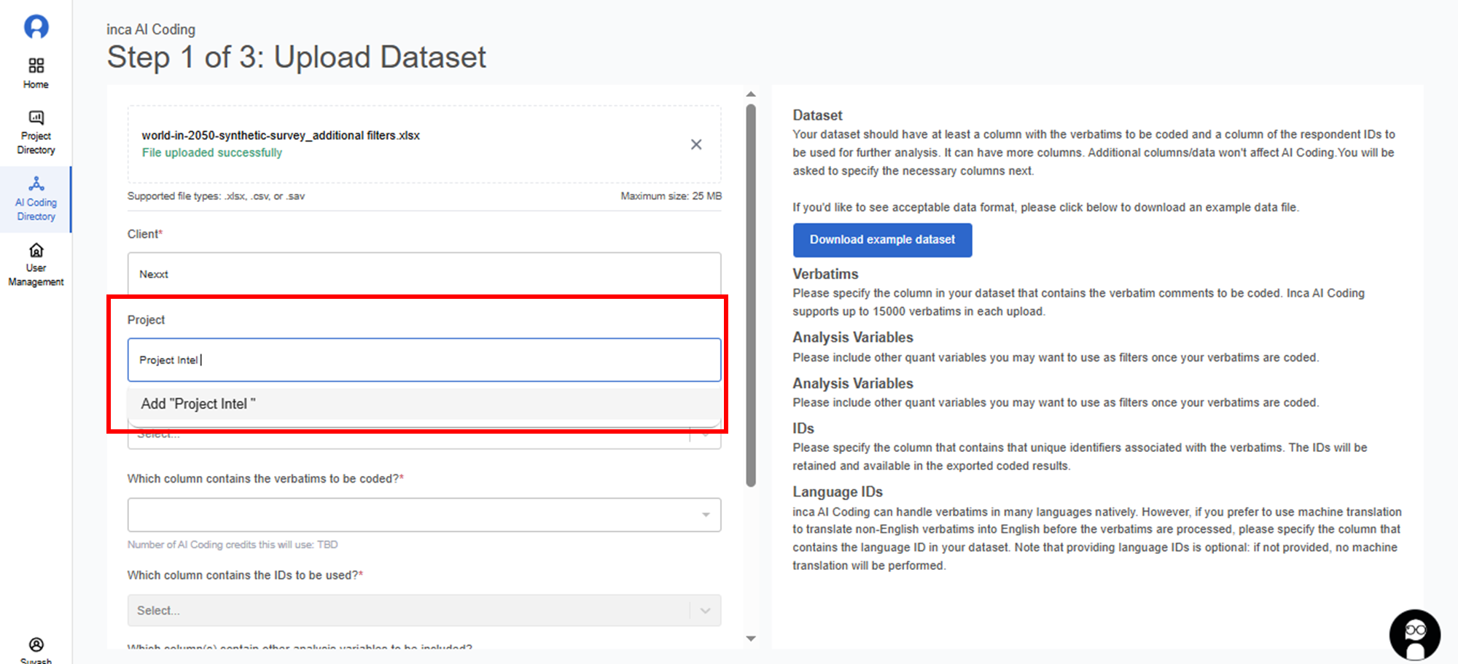Remove the uploaded file with X icon
Viewport: 1458px width, 664px height.
[x=696, y=144]
